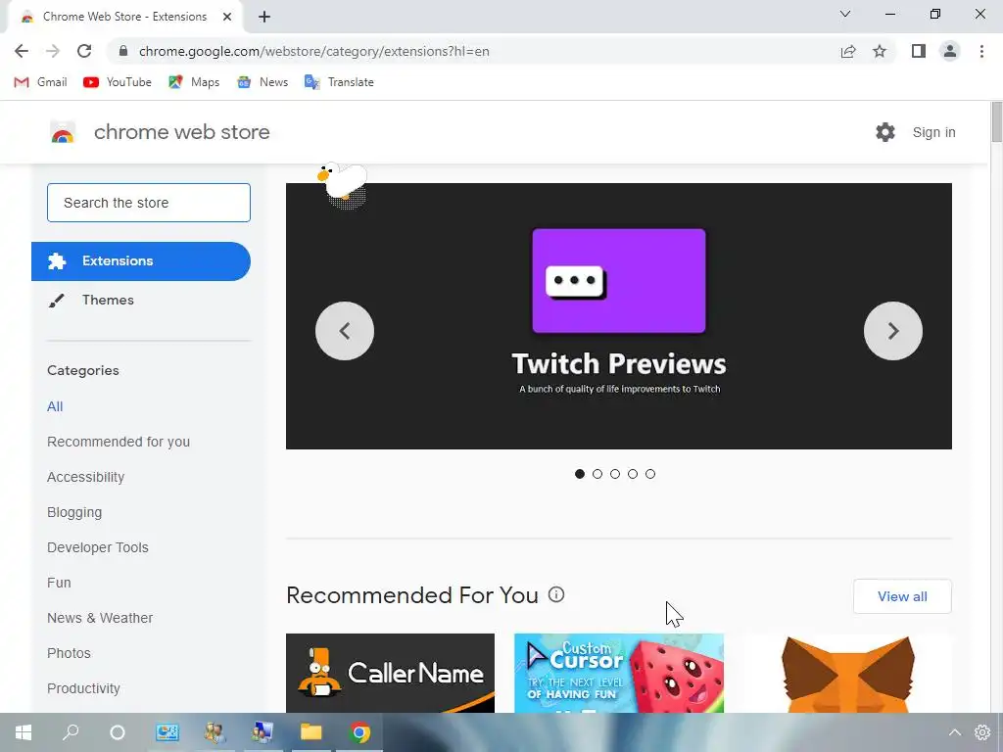Open the Translate bookmark
The image size is (1003, 752).
point(339,82)
